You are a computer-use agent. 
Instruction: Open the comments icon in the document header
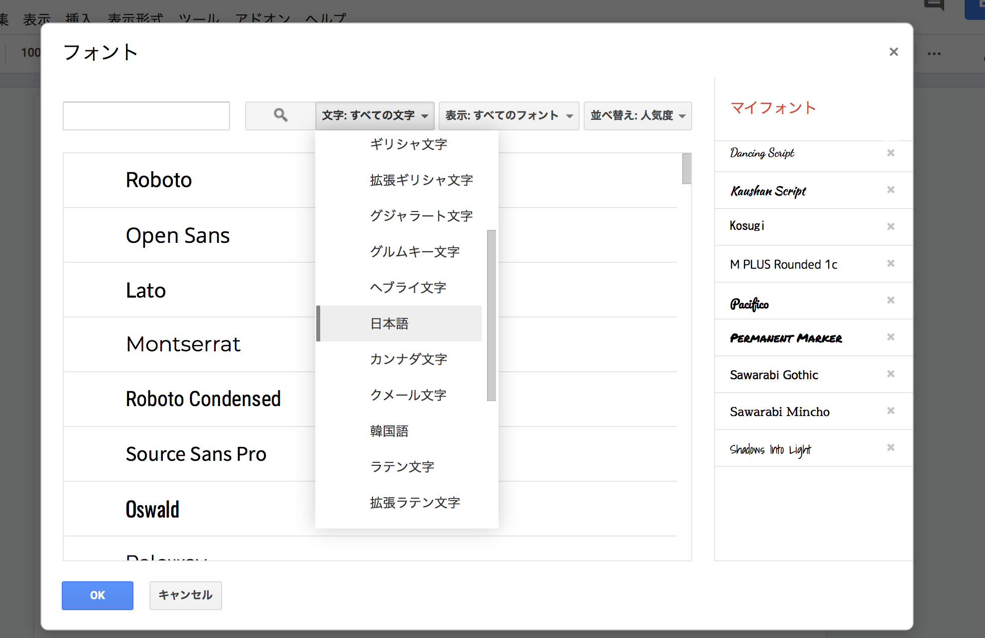tap(934, 5)
